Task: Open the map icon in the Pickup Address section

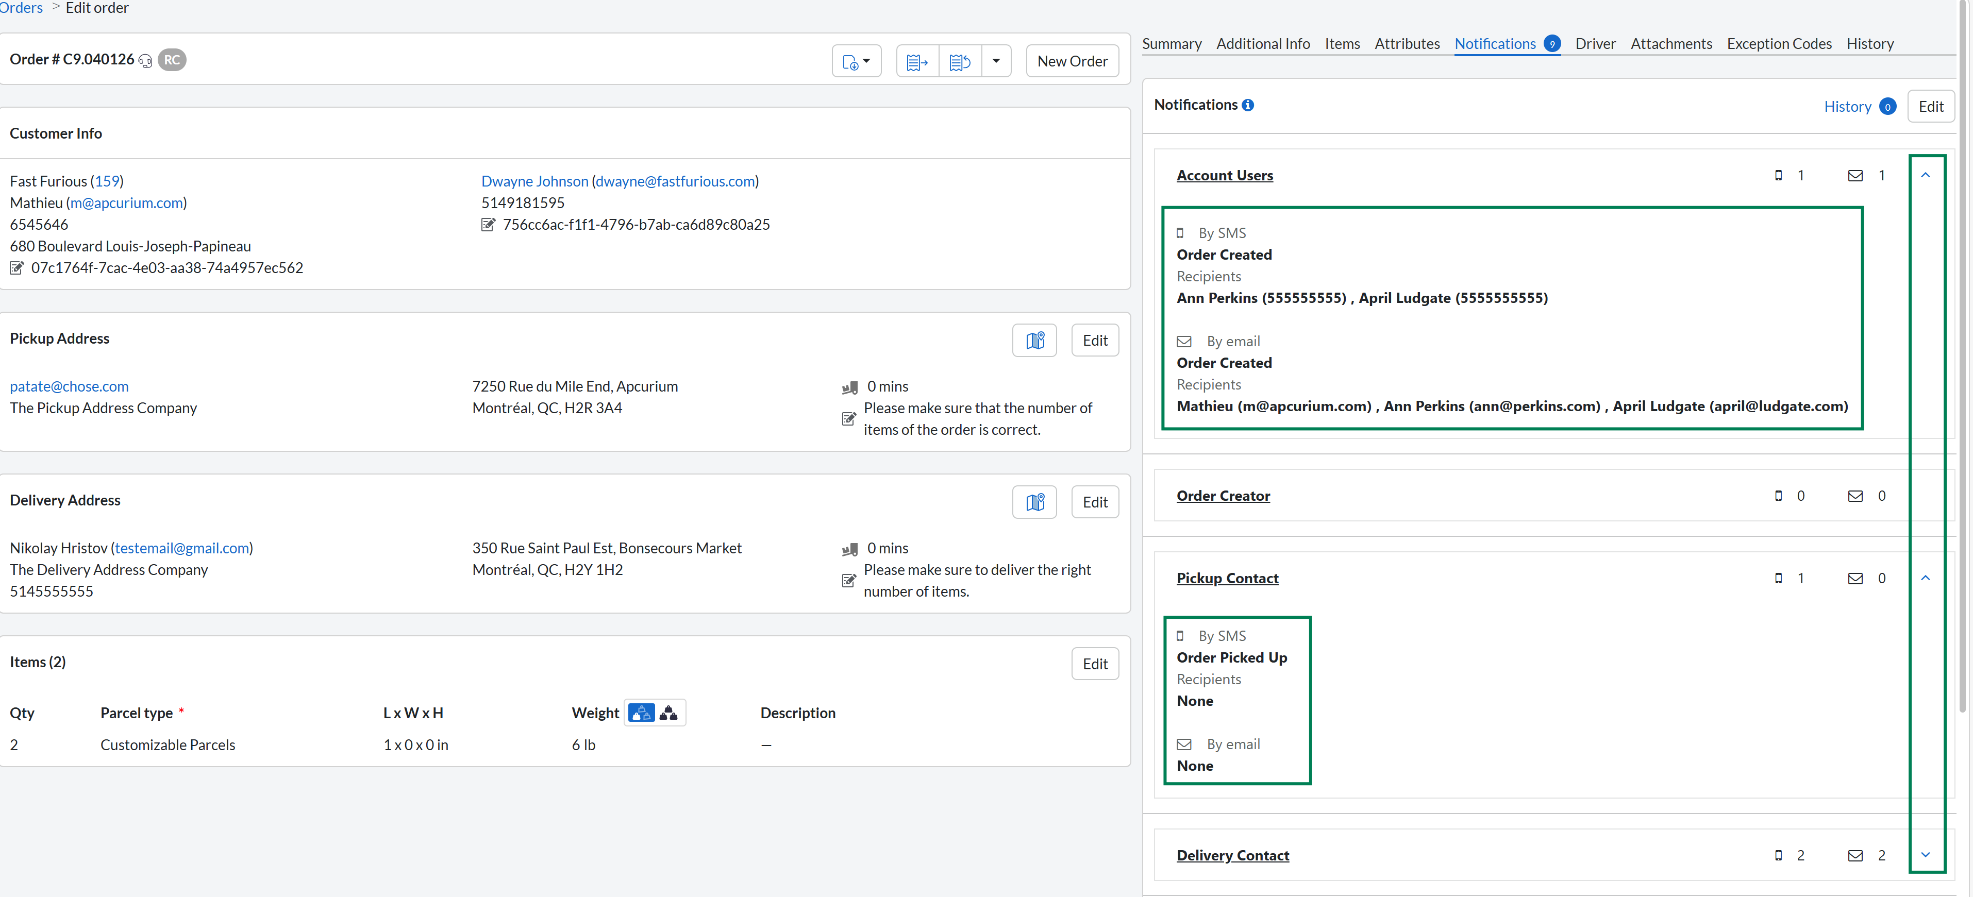Action: pyautogui.click(x=1034, y=341)
